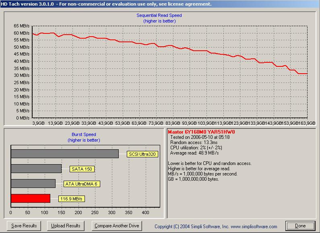Click the 116.9 MB/s result label
320x233 pixels.
tap(71, 199)
